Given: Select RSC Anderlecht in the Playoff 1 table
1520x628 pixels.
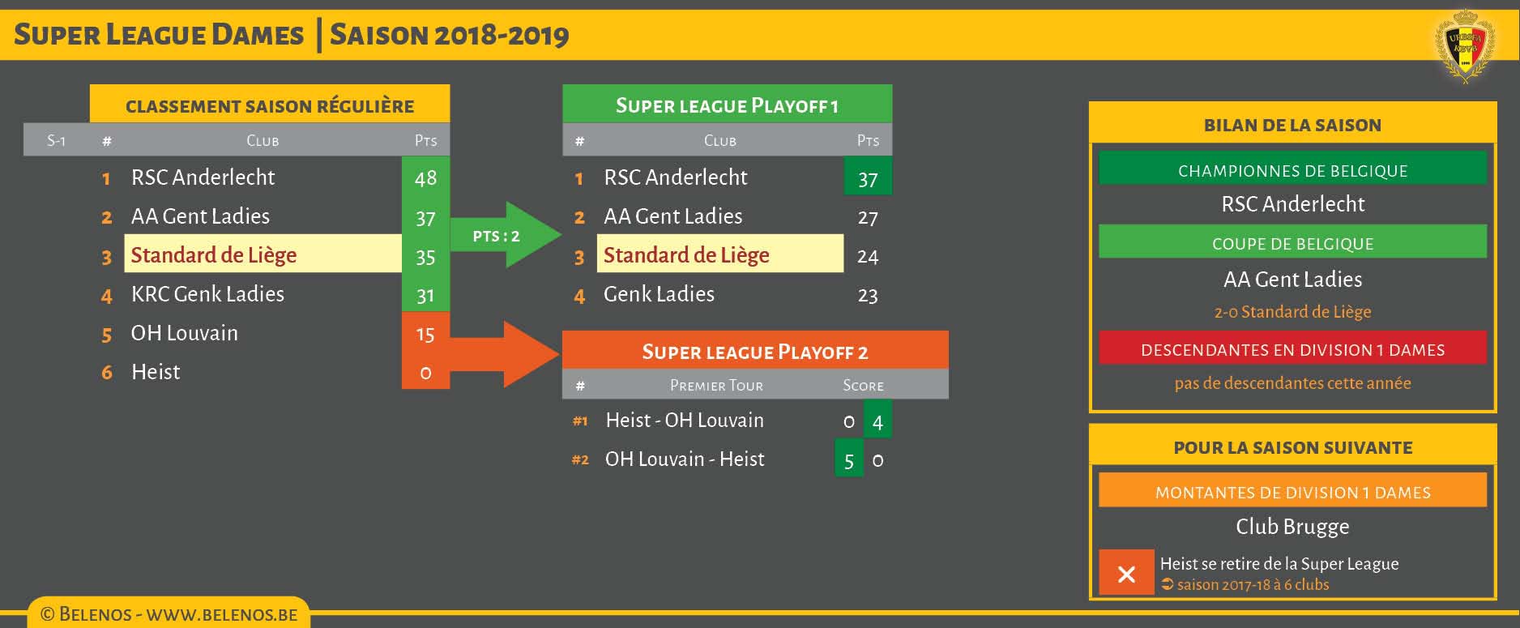Looking at the screenshot, I should pos(675,177).
